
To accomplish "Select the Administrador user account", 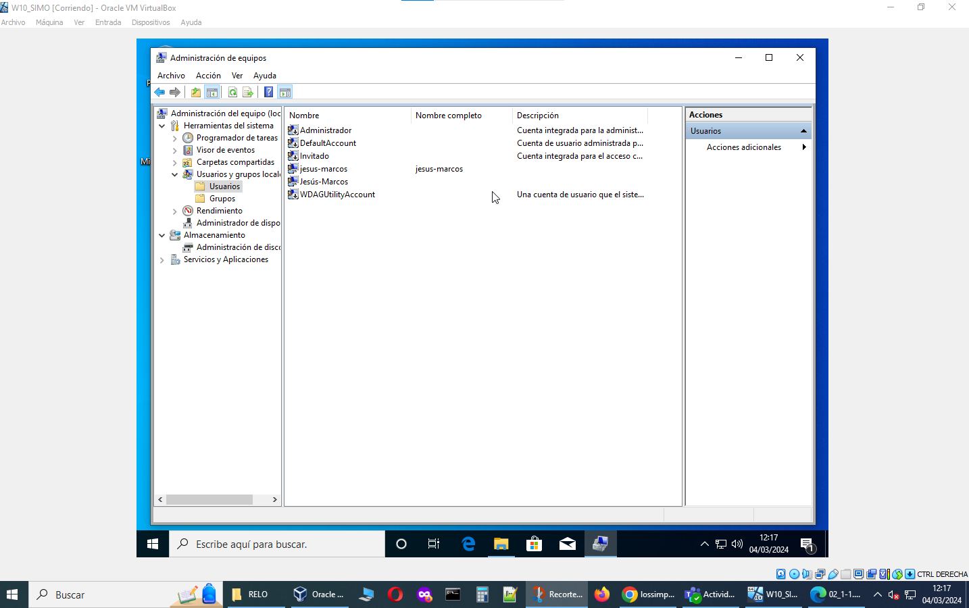I will [x=325, y=130].
